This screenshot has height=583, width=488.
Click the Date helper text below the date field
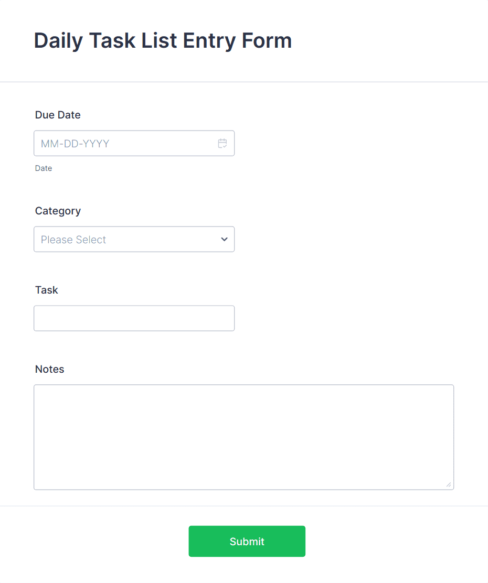[44, 168]
